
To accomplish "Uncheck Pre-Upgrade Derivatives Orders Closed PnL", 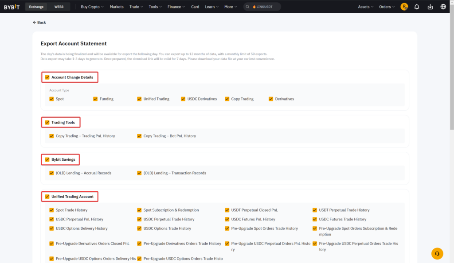I will coord(51,244).
